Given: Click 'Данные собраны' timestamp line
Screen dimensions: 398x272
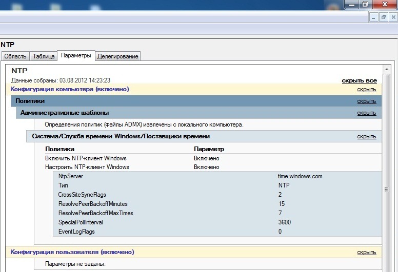Looking at the screenshot, I should [x=61, y=80].
